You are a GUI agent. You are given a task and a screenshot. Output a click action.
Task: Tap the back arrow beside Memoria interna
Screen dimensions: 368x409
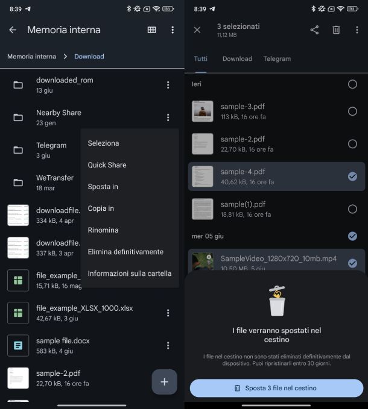(x=13, y=30)
